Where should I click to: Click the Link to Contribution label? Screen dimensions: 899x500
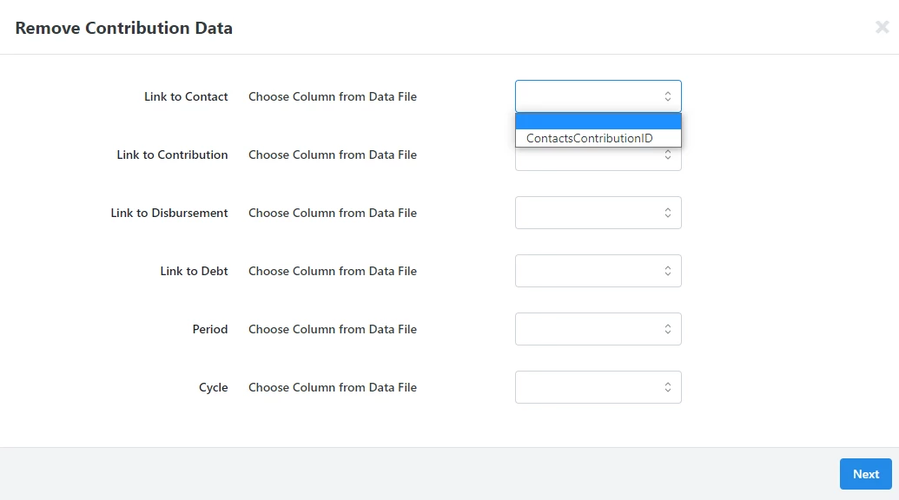172,155
